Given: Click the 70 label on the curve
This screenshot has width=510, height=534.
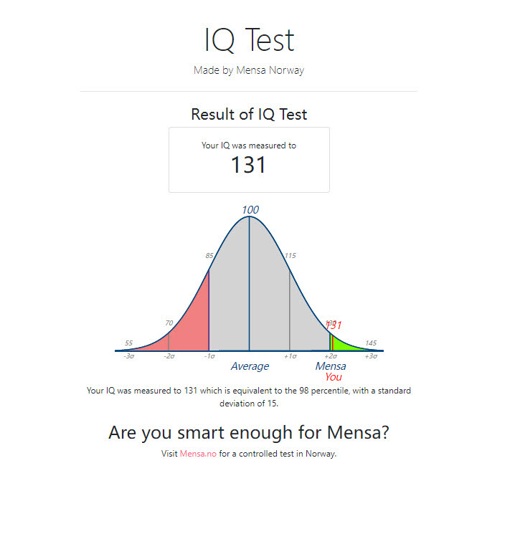Looking at the screenshot, I should [169, 323].
